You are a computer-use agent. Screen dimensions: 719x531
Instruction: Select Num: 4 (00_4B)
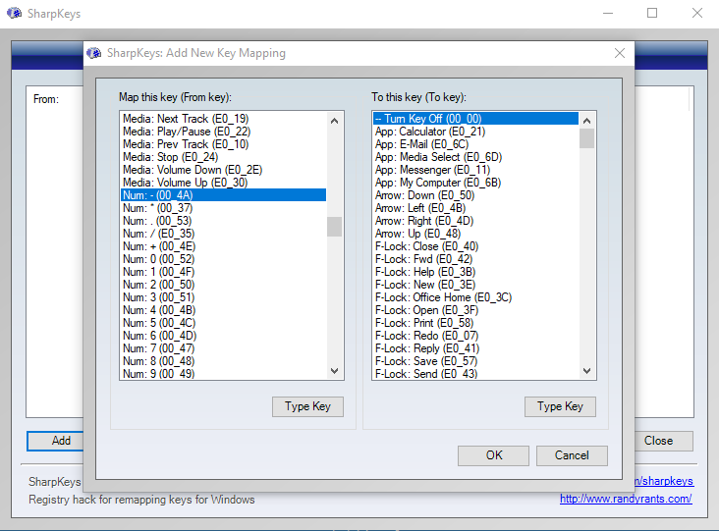point(223,310)
